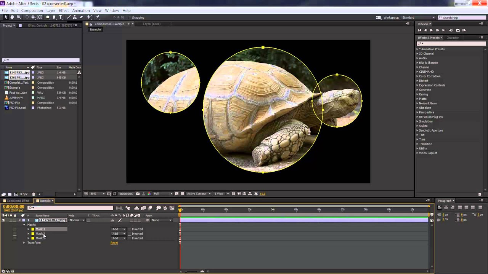488x274 pixels.
Task: Select the Hand tool
Action: click(12, 17)
